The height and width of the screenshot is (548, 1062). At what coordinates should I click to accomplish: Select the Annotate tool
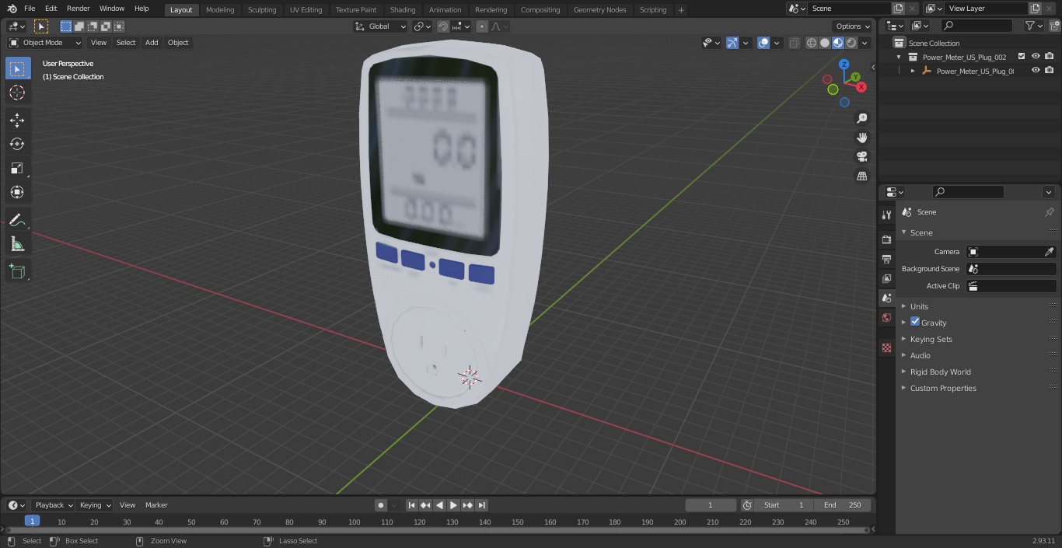(17, 220)
